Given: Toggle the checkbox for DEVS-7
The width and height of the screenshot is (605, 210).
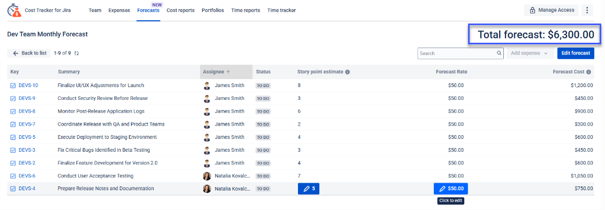Looking at the screenshot, I should [13, 125].
